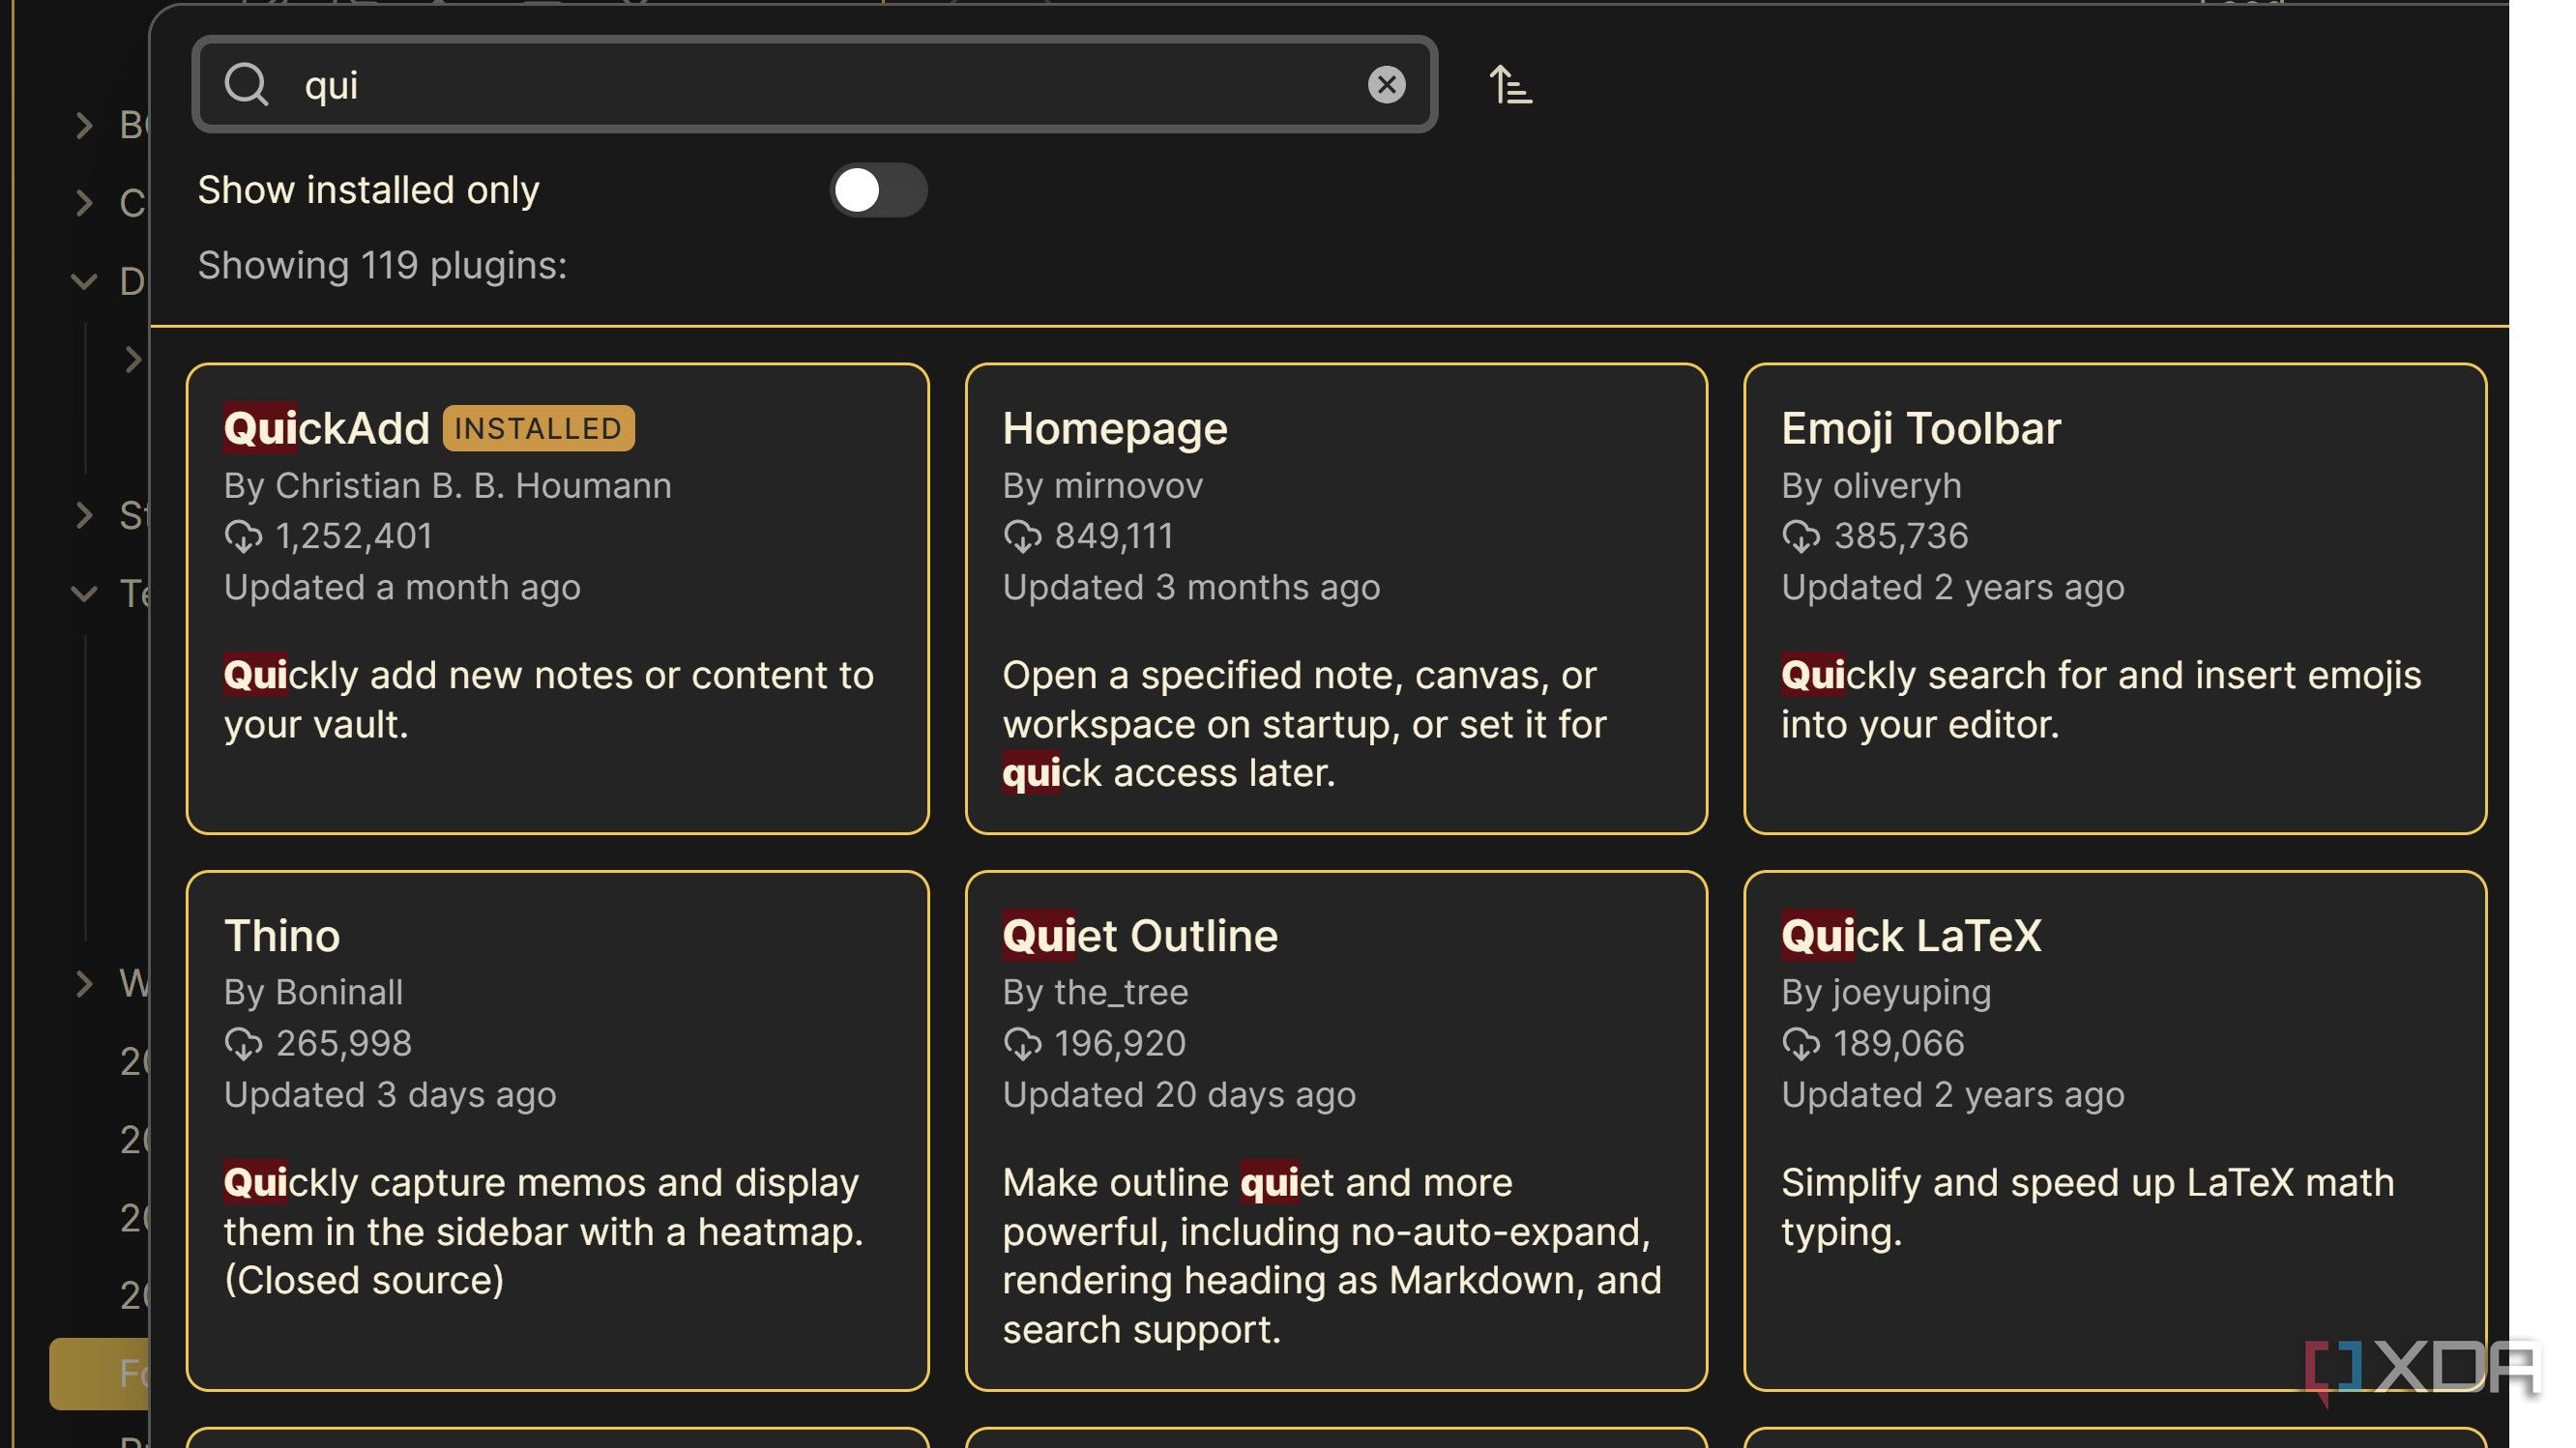Open the sort order options
Screen dimensions: 2576x1448
click(x=1510, y=85)
